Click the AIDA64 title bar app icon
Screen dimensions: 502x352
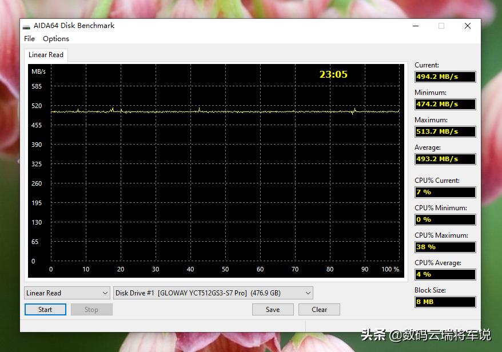click(x=26, y=26)
